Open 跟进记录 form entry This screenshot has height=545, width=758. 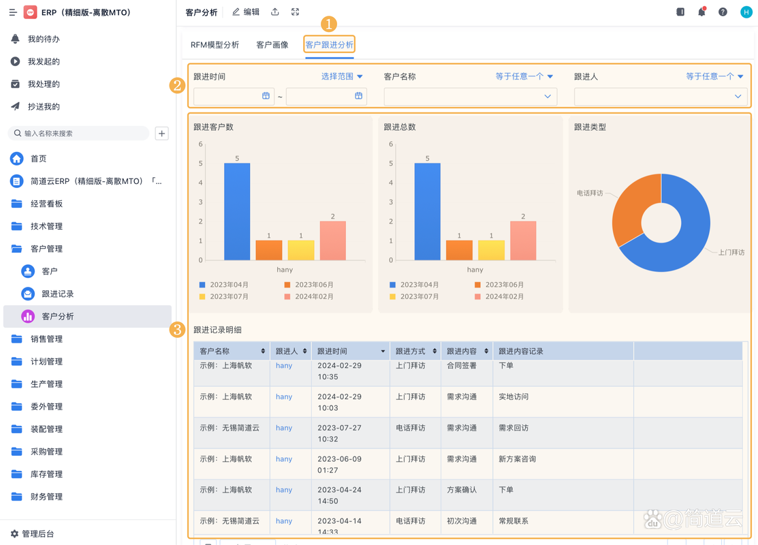coord(48,294)
